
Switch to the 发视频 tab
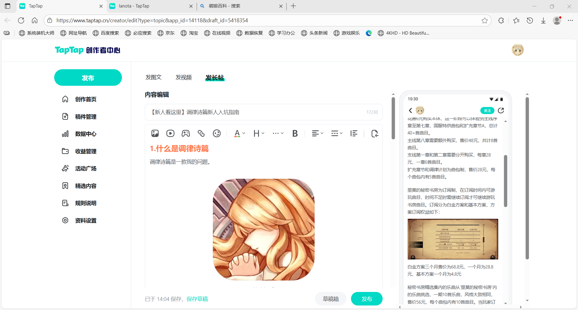pyautogui.click(x=184, y=77)
